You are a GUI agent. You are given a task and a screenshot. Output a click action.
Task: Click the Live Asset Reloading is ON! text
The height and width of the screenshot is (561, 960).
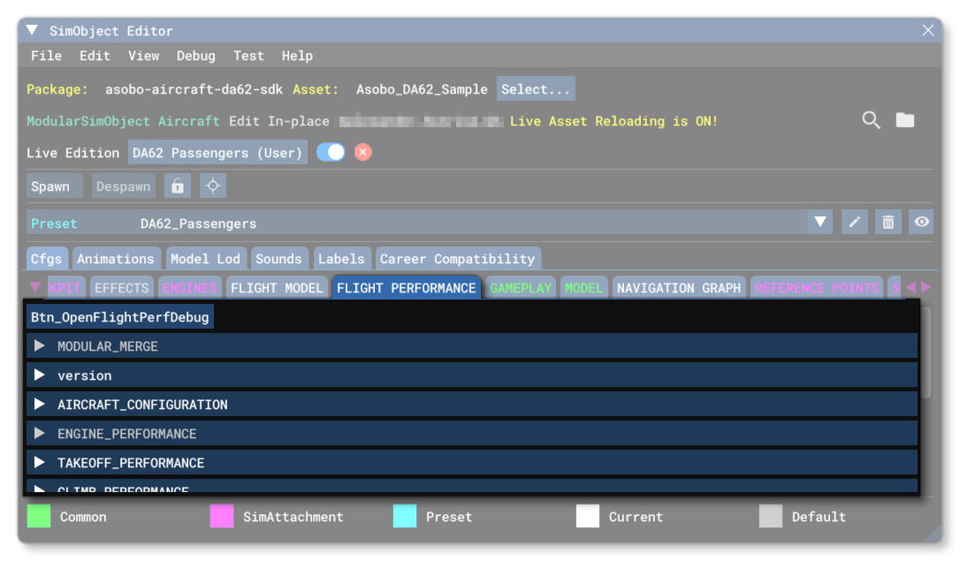[x=613, y=121]
